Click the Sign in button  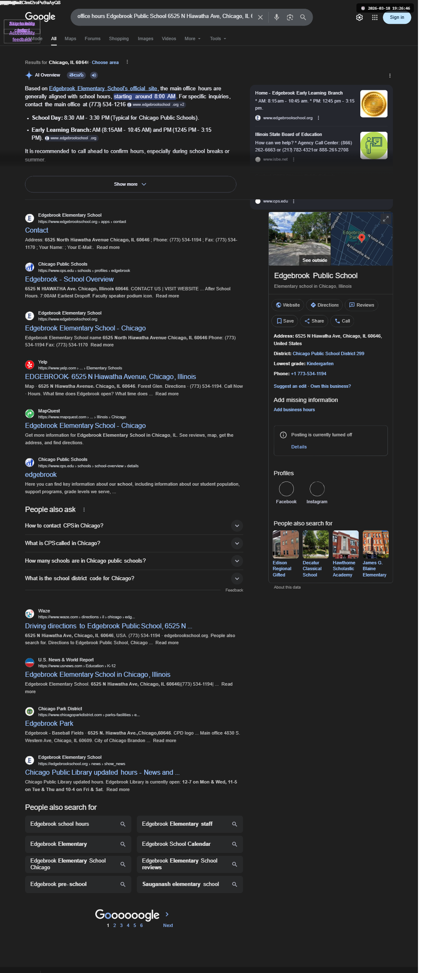tap(397, 17)
